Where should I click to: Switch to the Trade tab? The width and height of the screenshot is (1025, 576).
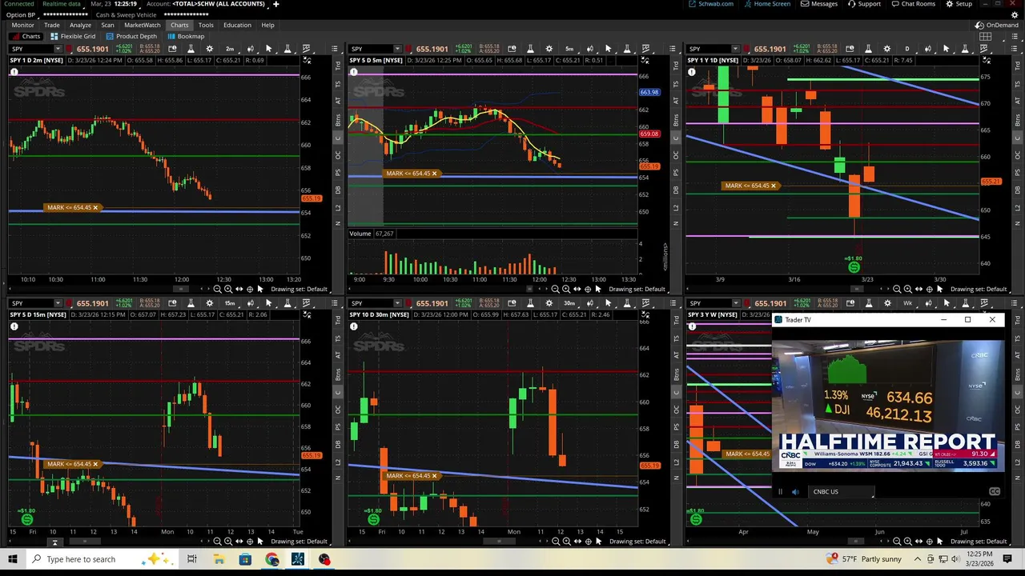click(x=51, y=25)
